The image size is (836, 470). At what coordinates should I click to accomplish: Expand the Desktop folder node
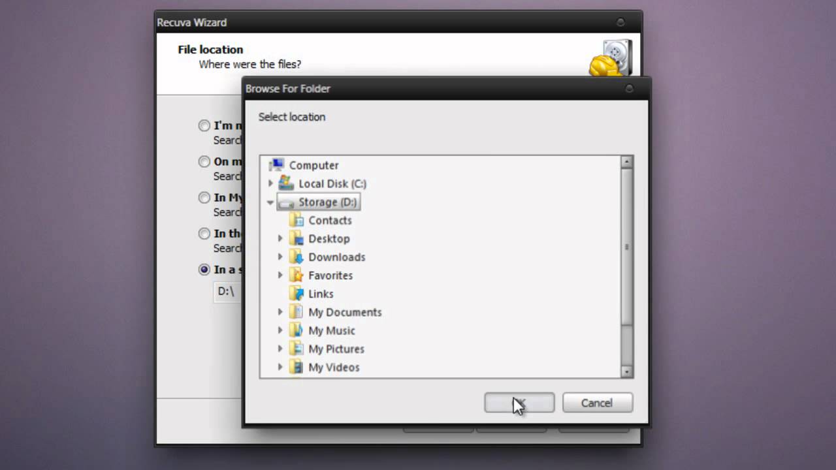tap(281, 238)
